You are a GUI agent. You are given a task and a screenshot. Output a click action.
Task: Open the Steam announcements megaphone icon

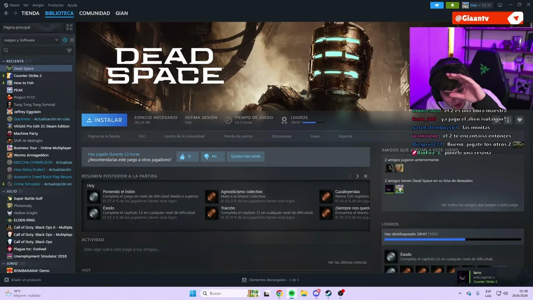point(437,5)
